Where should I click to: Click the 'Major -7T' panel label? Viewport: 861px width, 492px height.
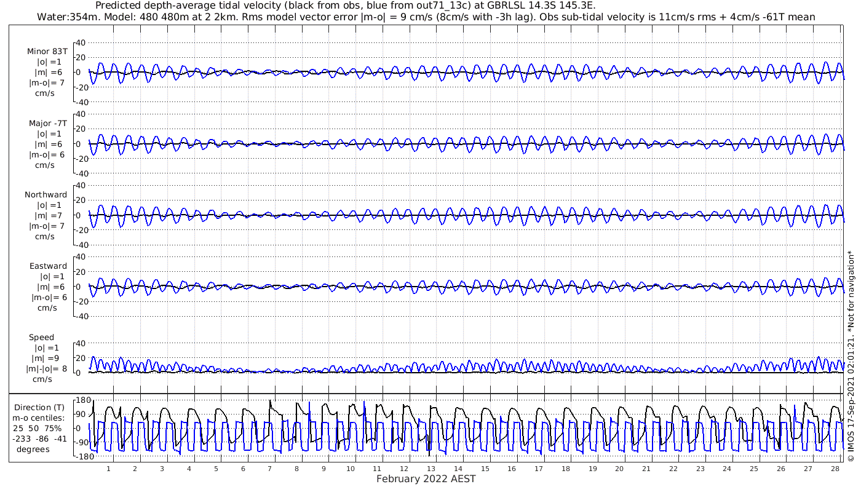pos(47,124)
